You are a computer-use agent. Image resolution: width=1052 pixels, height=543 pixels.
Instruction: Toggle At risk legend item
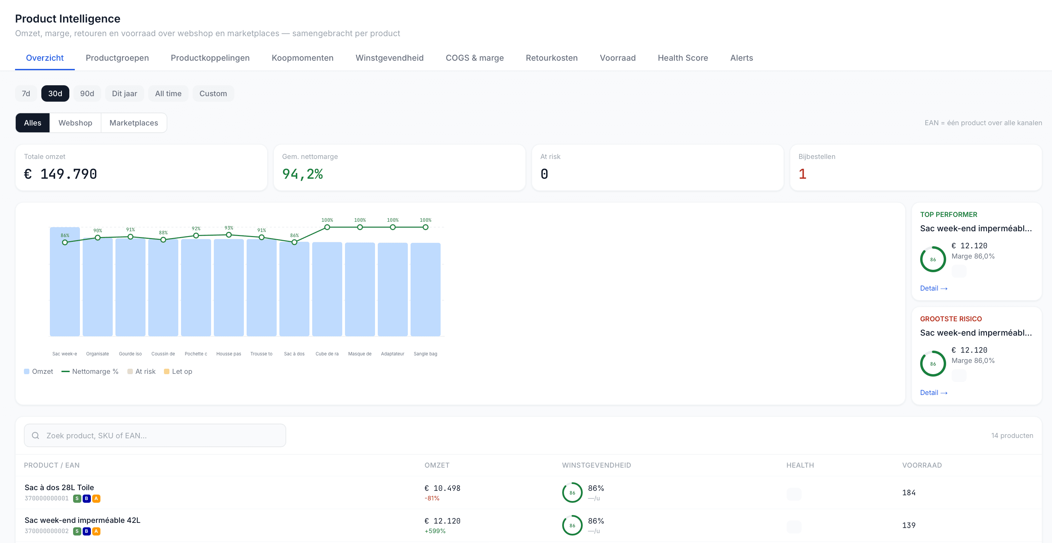point(141,371)
